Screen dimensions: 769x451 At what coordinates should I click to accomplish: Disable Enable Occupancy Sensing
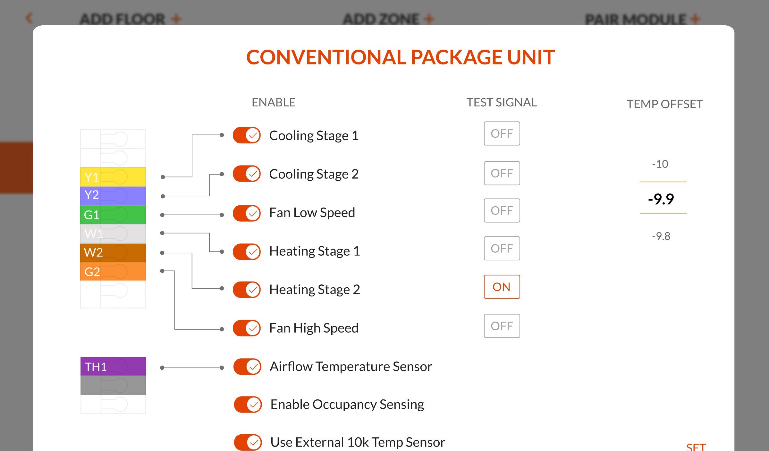[x=247, y=404]
